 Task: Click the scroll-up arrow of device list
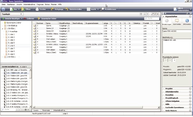(x=30, y=70)
